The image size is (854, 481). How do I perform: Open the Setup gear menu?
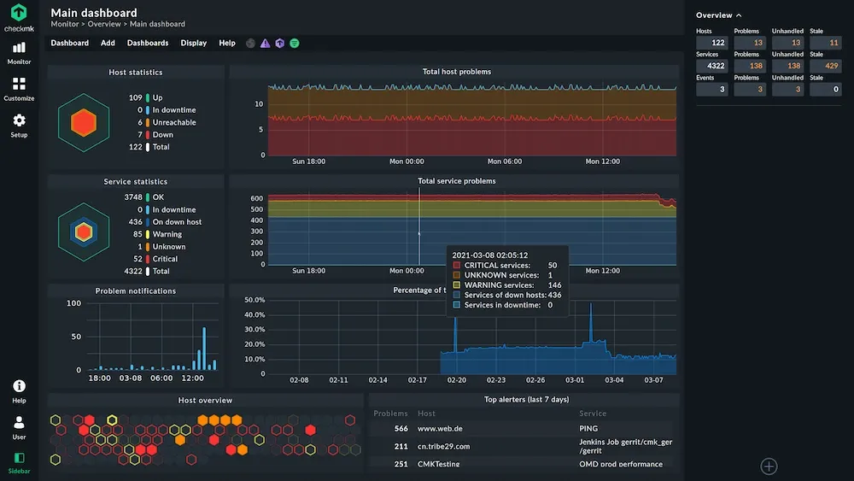19,126
